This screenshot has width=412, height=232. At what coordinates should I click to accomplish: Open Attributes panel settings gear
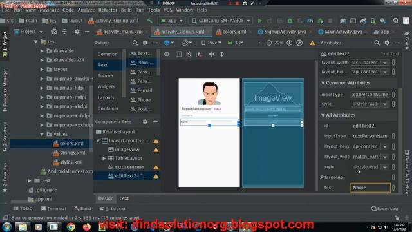click(387, 43)
